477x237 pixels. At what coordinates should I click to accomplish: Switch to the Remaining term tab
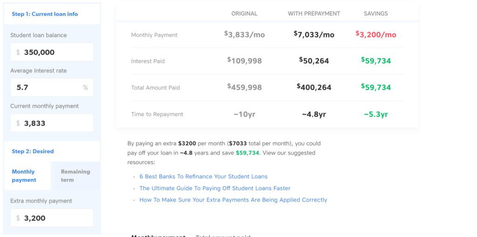[x=75, y=176]
